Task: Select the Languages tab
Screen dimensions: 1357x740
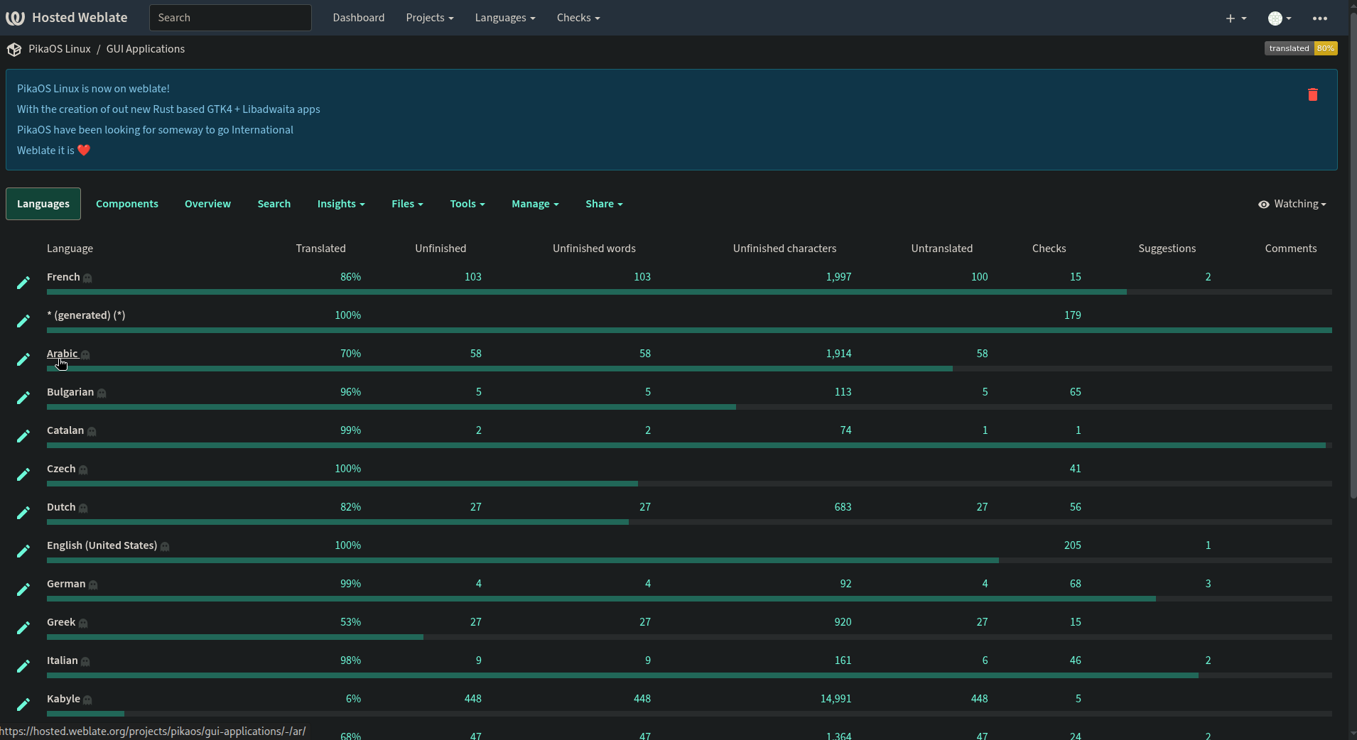Action: [x=43, y=204]
